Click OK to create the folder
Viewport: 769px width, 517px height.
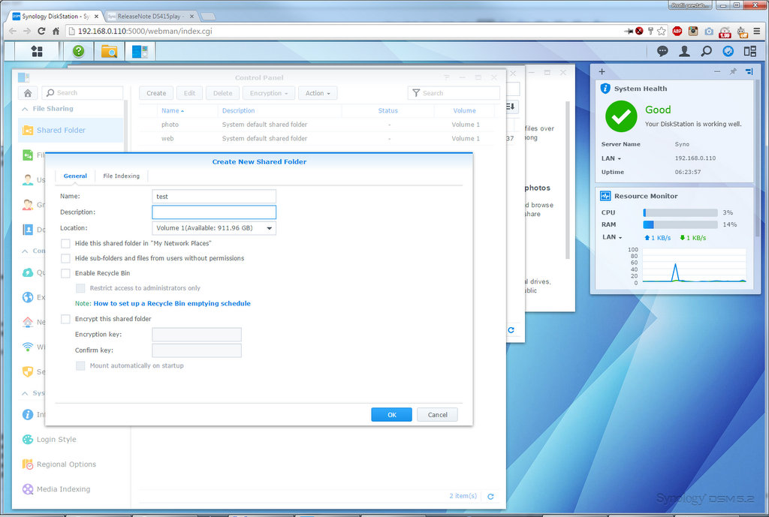pyautogui.click(x=391, y=415)
